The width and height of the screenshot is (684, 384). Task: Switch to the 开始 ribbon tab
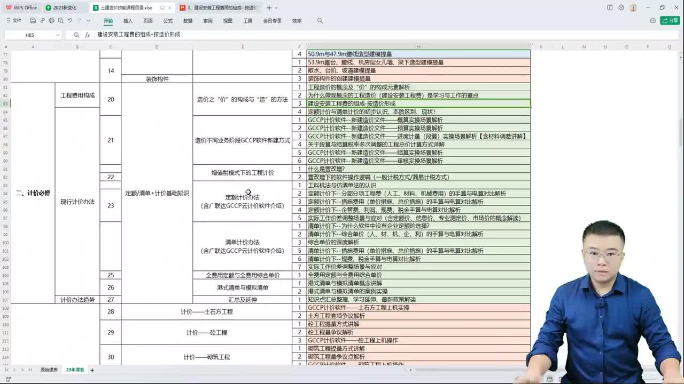pos(108,21)
